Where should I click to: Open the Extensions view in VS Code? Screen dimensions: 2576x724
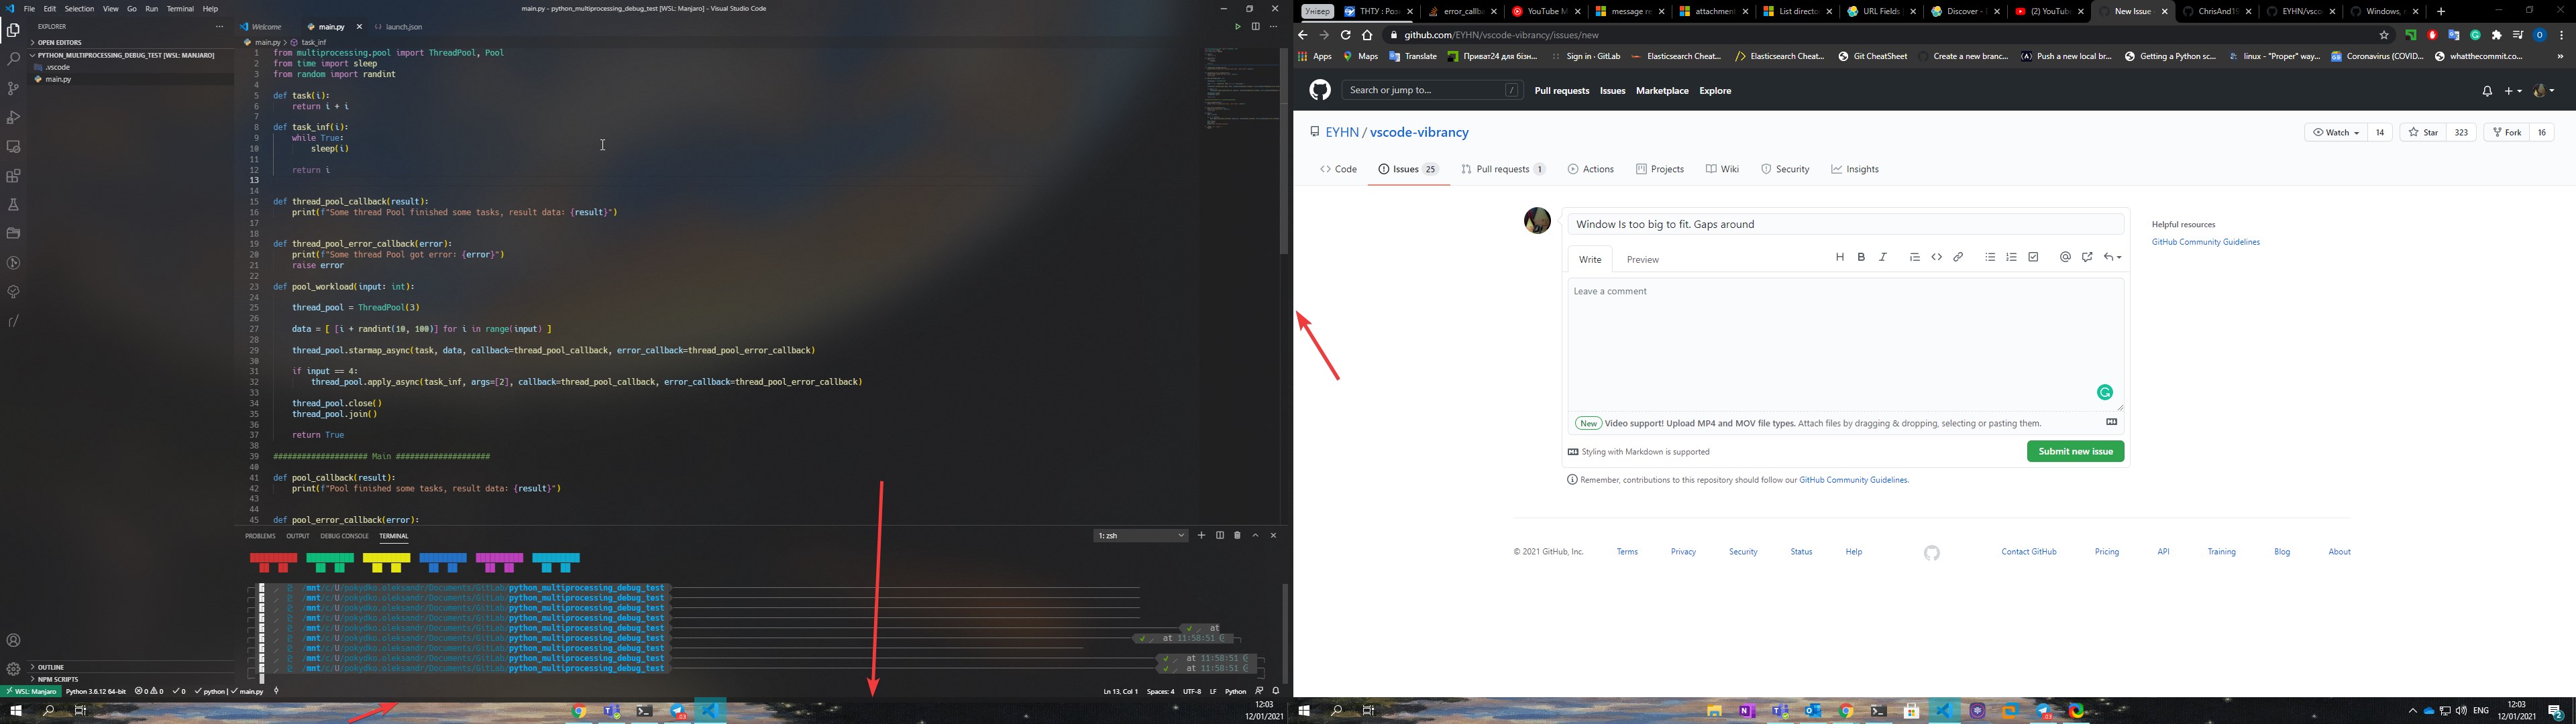pos(13,175)
